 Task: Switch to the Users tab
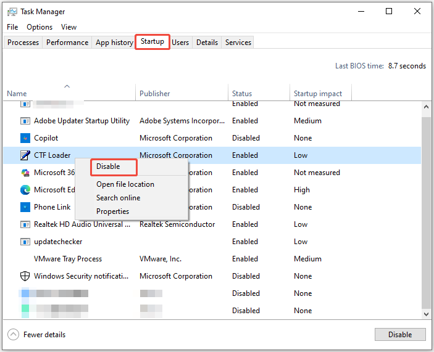pyautogui.click(x=180, y=43)
